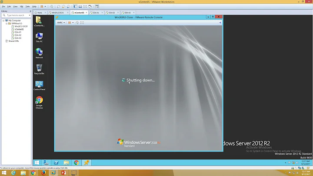Click the Library search field
Viewport: 313px width, 176px height.
coord(16,15)
